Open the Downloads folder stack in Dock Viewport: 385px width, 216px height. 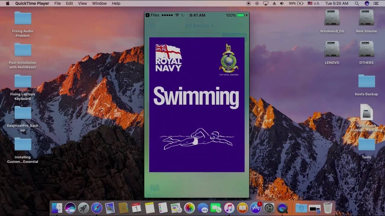point(301,208)
